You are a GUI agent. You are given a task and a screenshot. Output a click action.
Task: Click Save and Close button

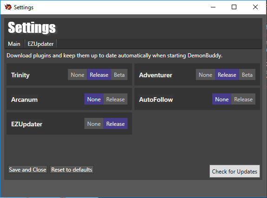pyautogui.click(x=27, y=169)
